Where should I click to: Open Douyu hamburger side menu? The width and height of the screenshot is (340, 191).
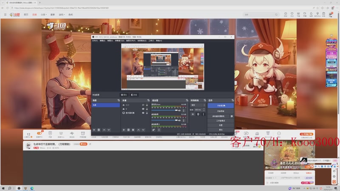[x=5, y=15]
